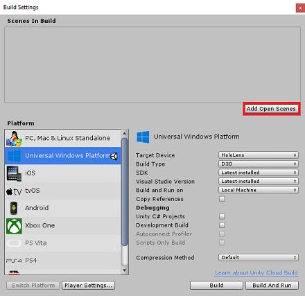The height and width of the screenshot is (296, 305).
Task: Click the platform list scroll down arrow
Action: pyautogui.click(x=125, y=270)
